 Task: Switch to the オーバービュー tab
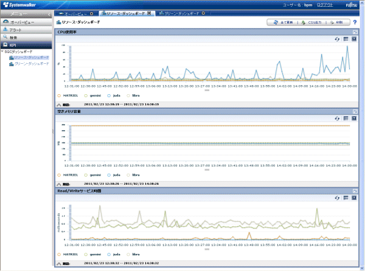77,13
